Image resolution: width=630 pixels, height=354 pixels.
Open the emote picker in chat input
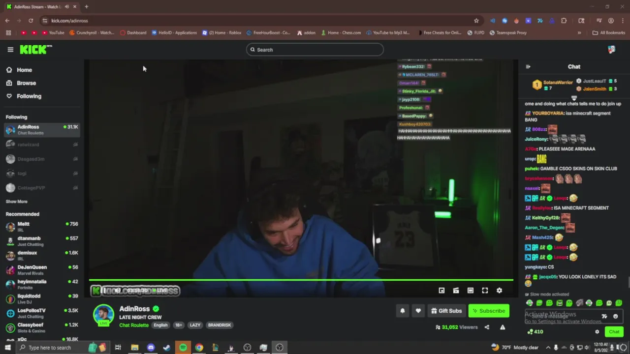615,317
